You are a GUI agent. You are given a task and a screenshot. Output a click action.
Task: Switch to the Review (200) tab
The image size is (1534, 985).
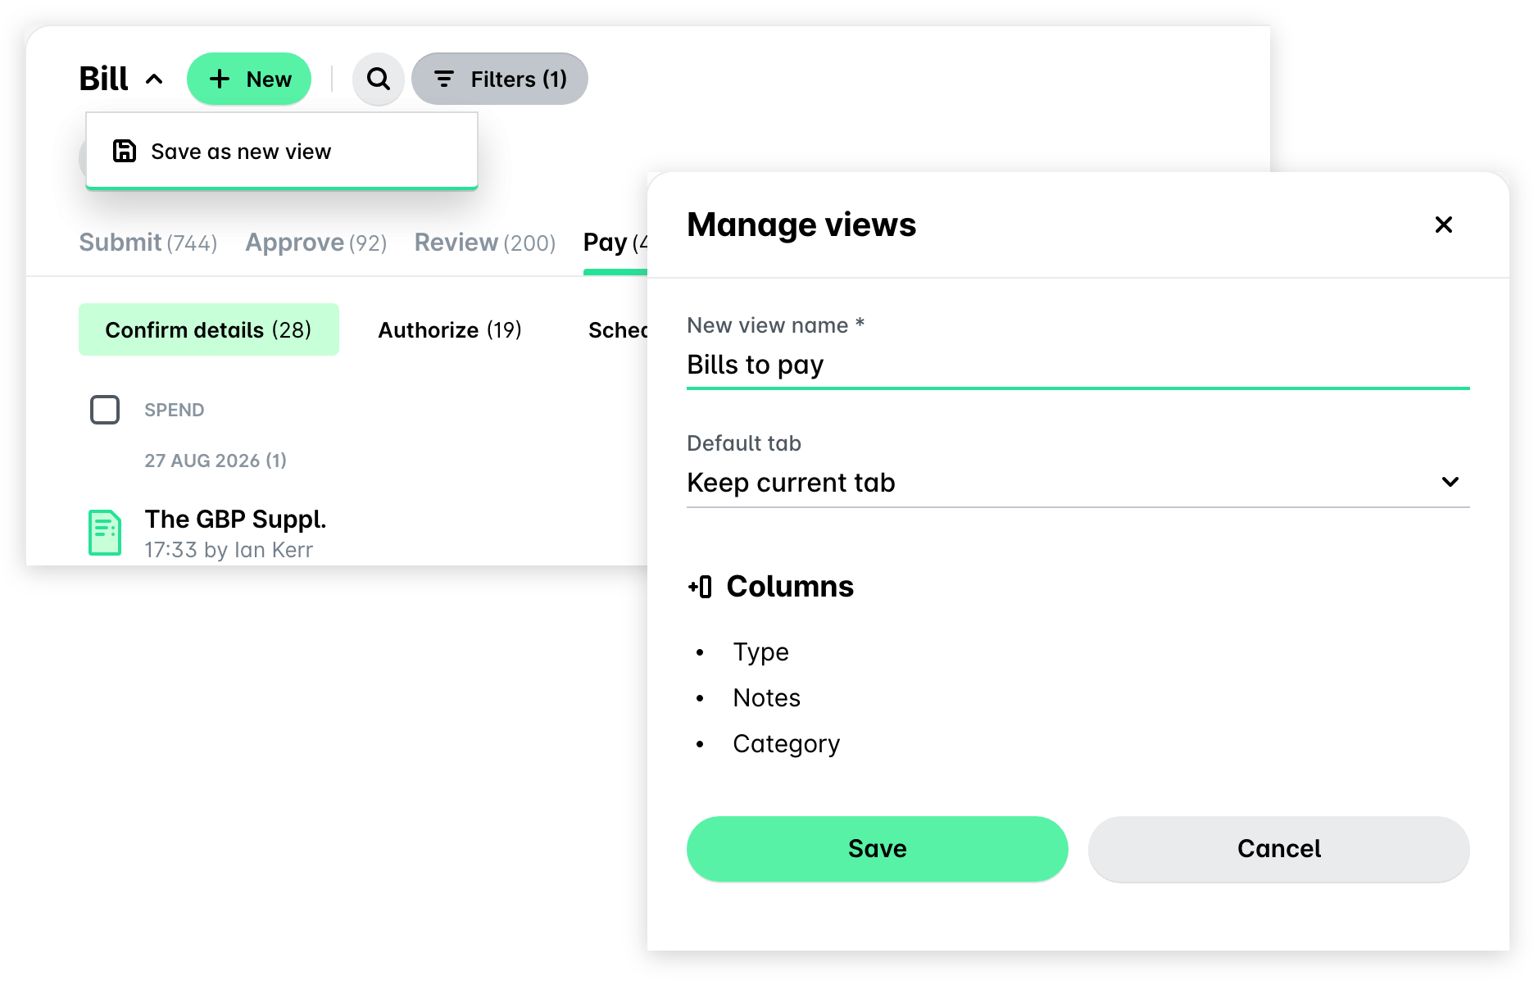485,243
